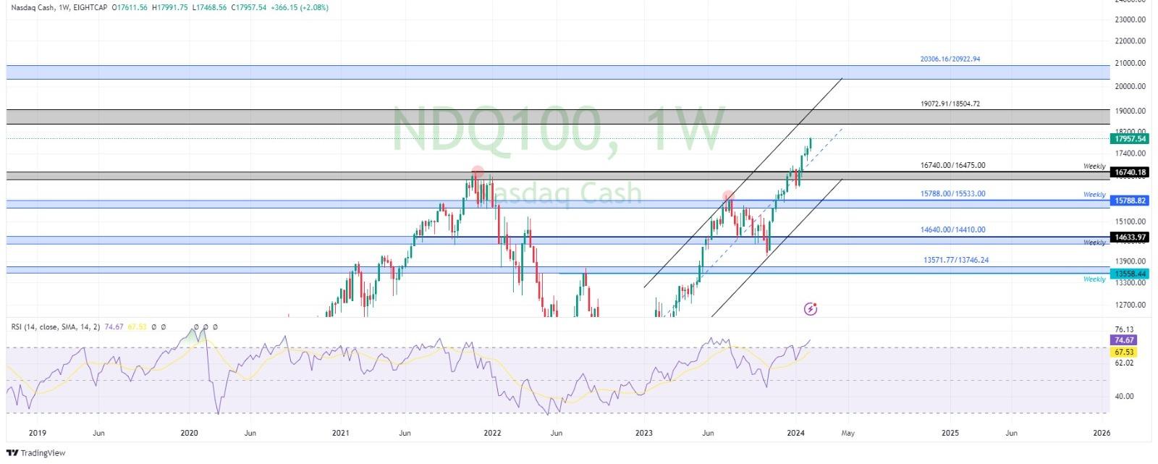Screen dimensions: 1158x464
Task: Click the 14633.97 price label
Action: coord(1130,237)
